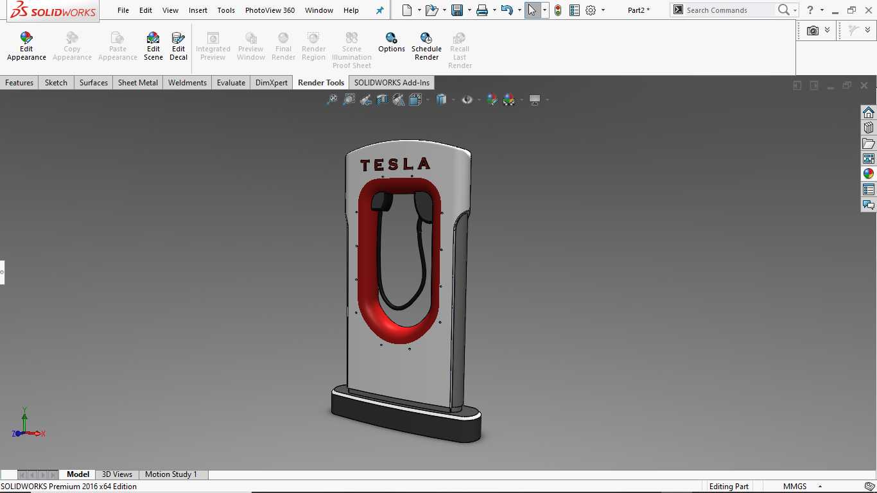Activate the Section View tool
Viewport: 877px width, 493px height.
[382, 99]
